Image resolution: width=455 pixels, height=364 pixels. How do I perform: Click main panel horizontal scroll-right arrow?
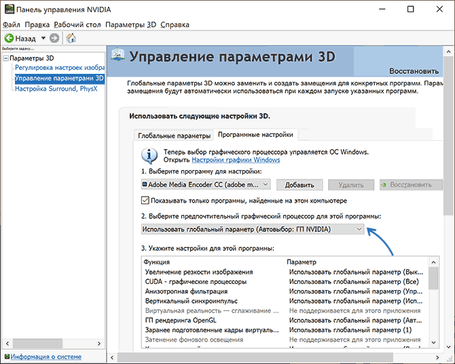(437, 358)
